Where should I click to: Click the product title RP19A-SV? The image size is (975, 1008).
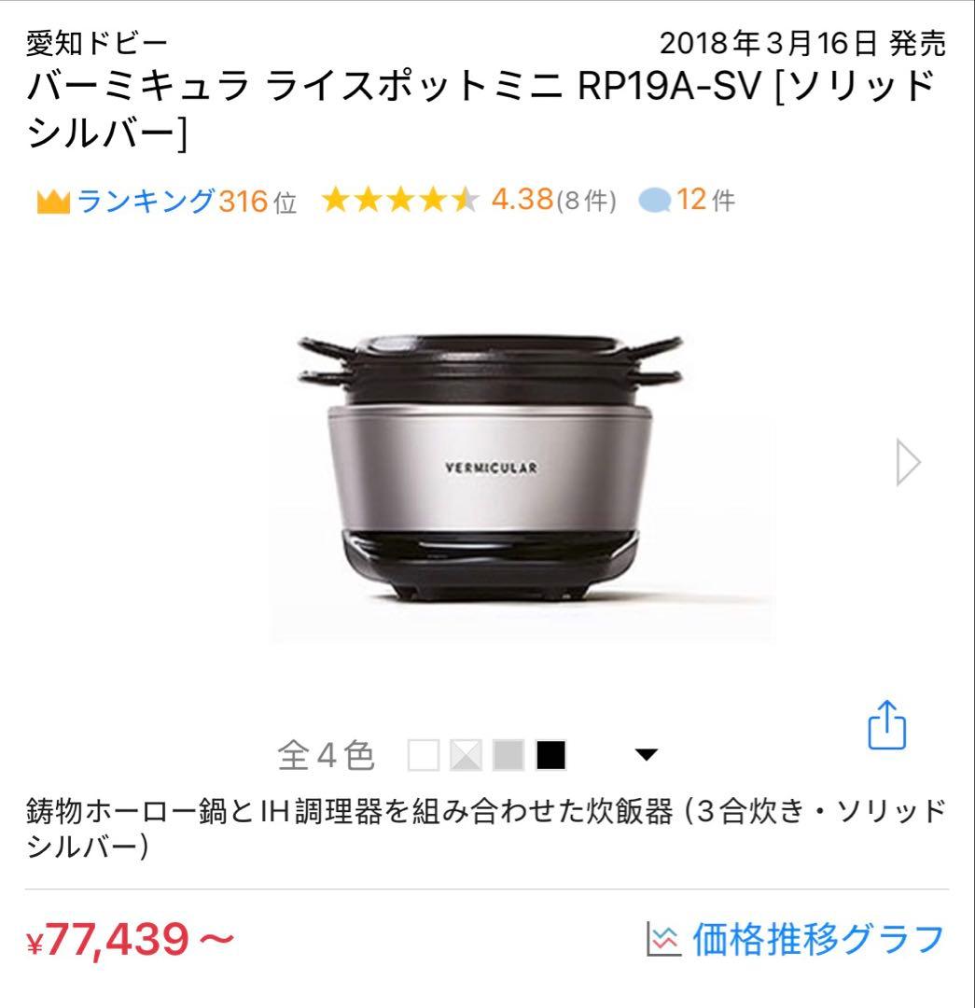(x=481, y=110)
